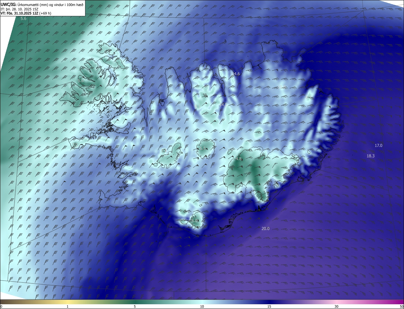404x309 pixels.
Task: Select the 6.5 value on central glacier
Action: point(203,148)
